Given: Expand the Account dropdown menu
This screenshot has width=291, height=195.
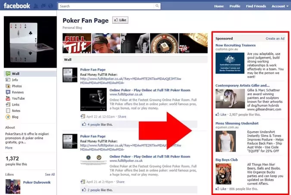Looking at the screenshot, I should pyautogui.click(x=279, y=6).
